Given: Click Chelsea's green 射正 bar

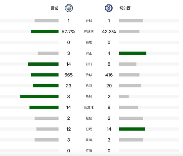Looking at the screenshot, I should click(133, 53).
